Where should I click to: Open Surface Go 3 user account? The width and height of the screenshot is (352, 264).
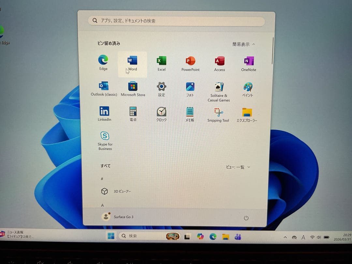117,217
